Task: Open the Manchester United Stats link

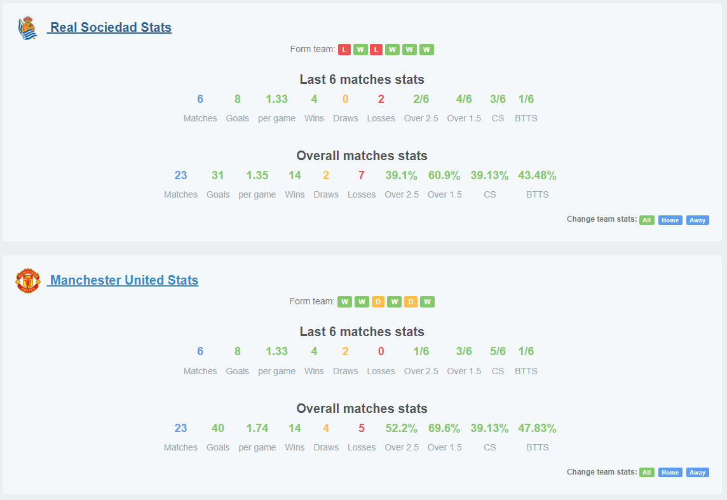Action: (x=124, y=280)
